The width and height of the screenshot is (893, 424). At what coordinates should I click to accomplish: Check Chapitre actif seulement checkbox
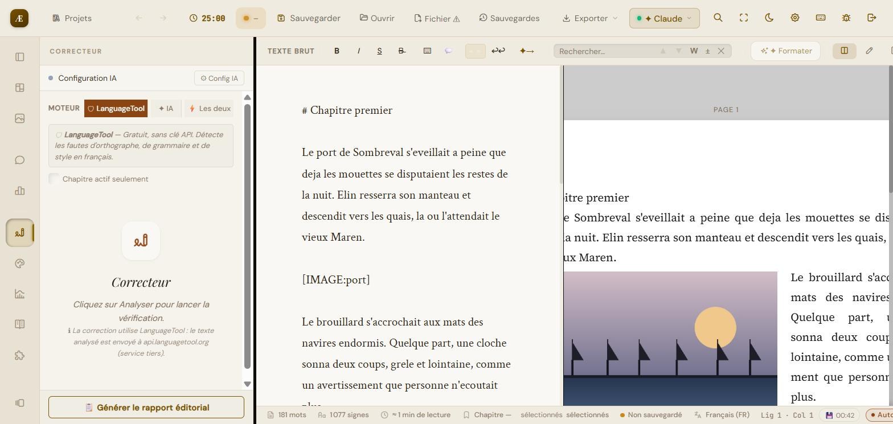pyautogui.click(x=54, y=179)
